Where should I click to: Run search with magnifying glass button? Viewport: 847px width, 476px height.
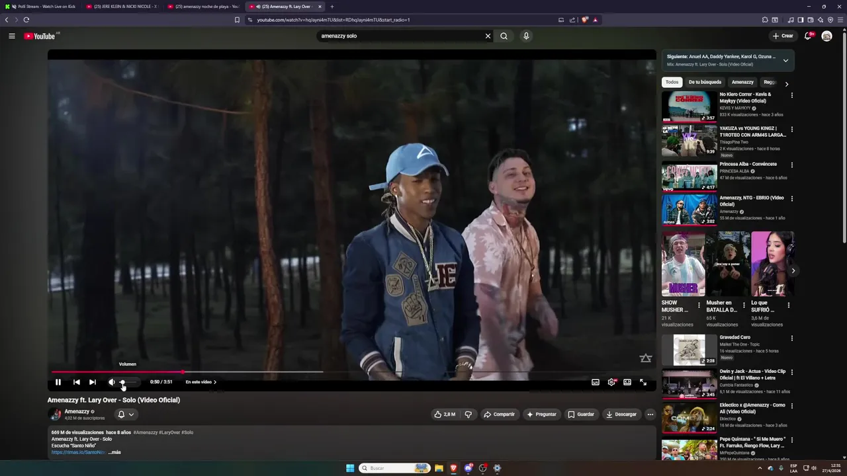coord(504,36)
